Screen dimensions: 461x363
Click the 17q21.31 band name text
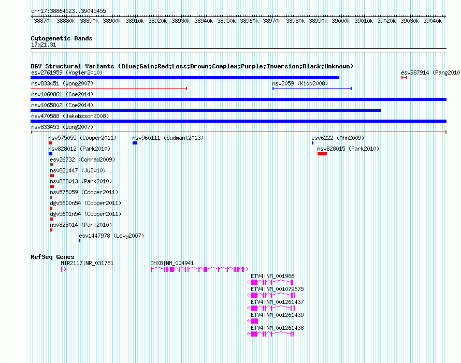[x=44, y=45]
